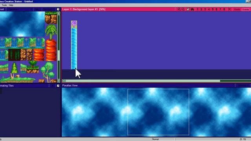Open the tileset selection dropdown
This screenshot has width=251, height=141.
click(20, 9)
